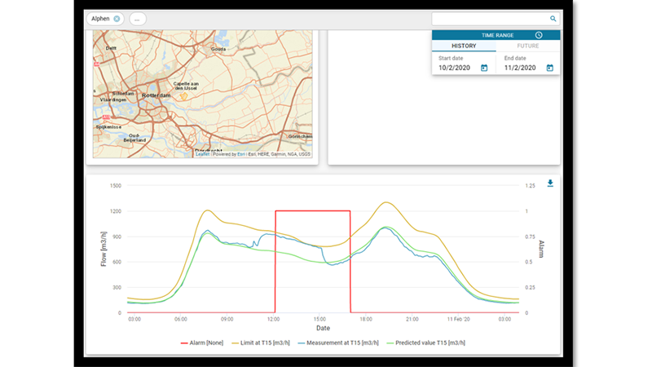Image resolution: width=652 pixels, height=367 pixels.
Task: Click the Alphen chip label
Action: pyautogui.click(x=100, y=19)
